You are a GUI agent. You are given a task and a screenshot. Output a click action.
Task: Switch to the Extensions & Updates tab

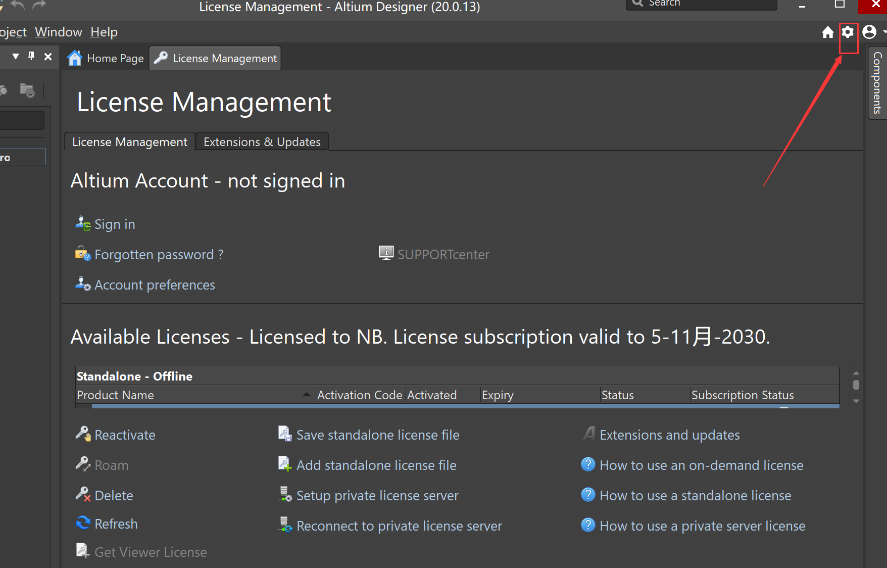tap(262, 142)
